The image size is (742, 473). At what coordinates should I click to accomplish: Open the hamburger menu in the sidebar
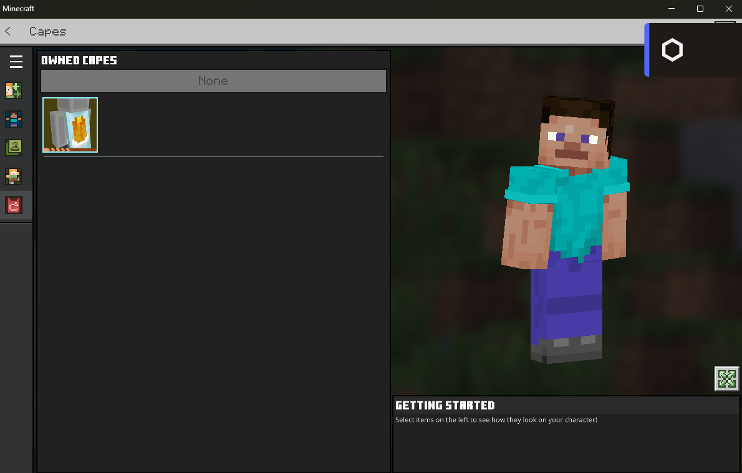[16, 62]
